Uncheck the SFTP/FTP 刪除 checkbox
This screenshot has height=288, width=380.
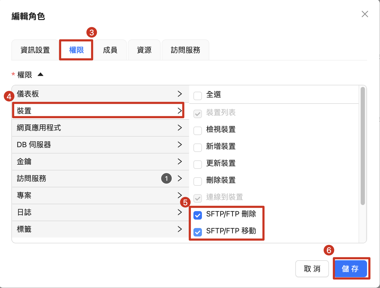pyautogui.click(x=198, y=215)
